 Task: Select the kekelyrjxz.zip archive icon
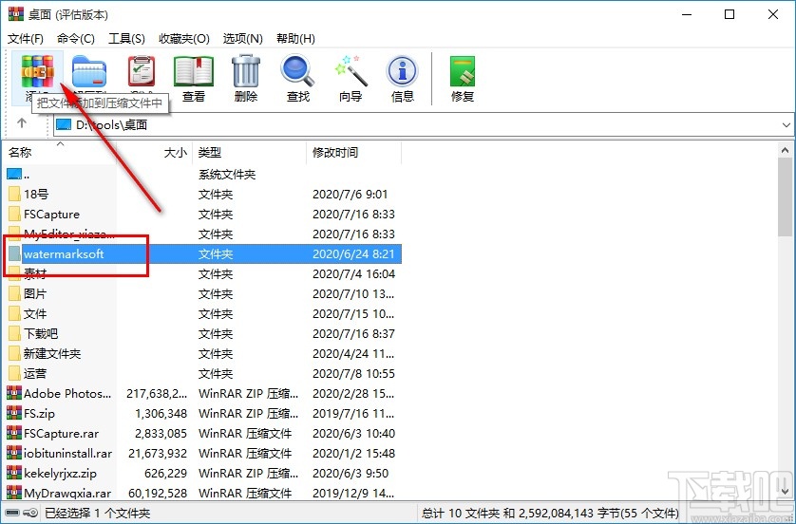14,474
